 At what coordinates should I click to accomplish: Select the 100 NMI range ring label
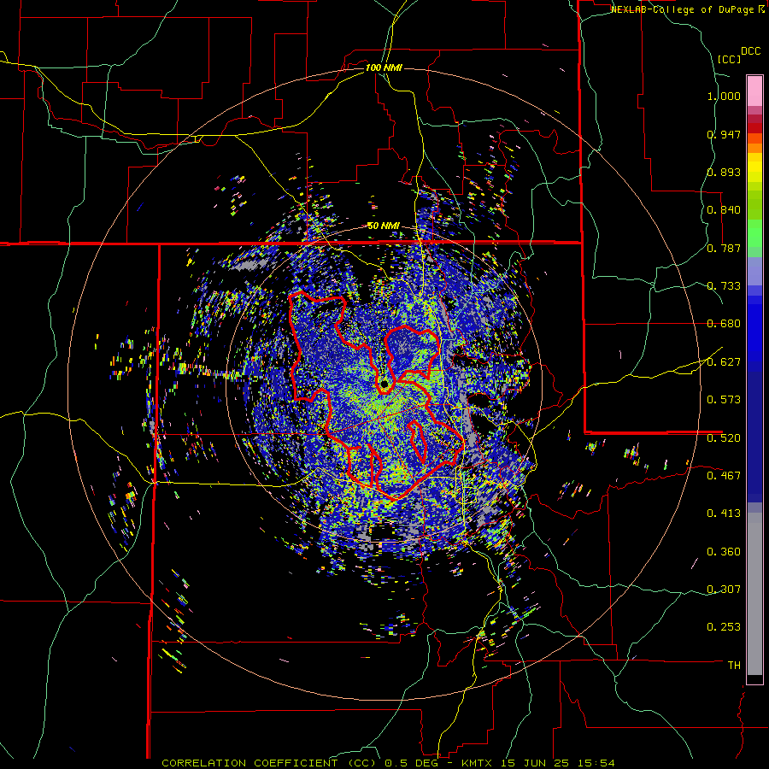point(384,68)
